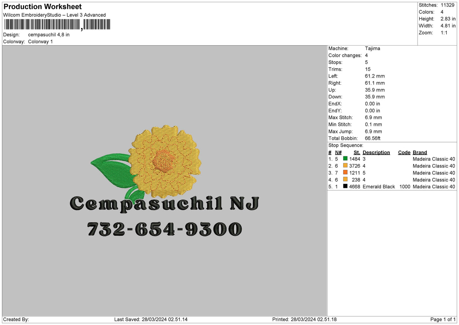This screenshot has width=459, height=325.
Task: Select the swatch beside stitch count 3726
Action: (x=345, y=166)
